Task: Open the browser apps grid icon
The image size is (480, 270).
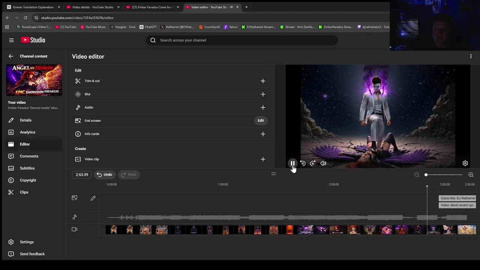Action: (x=7, y=27)
